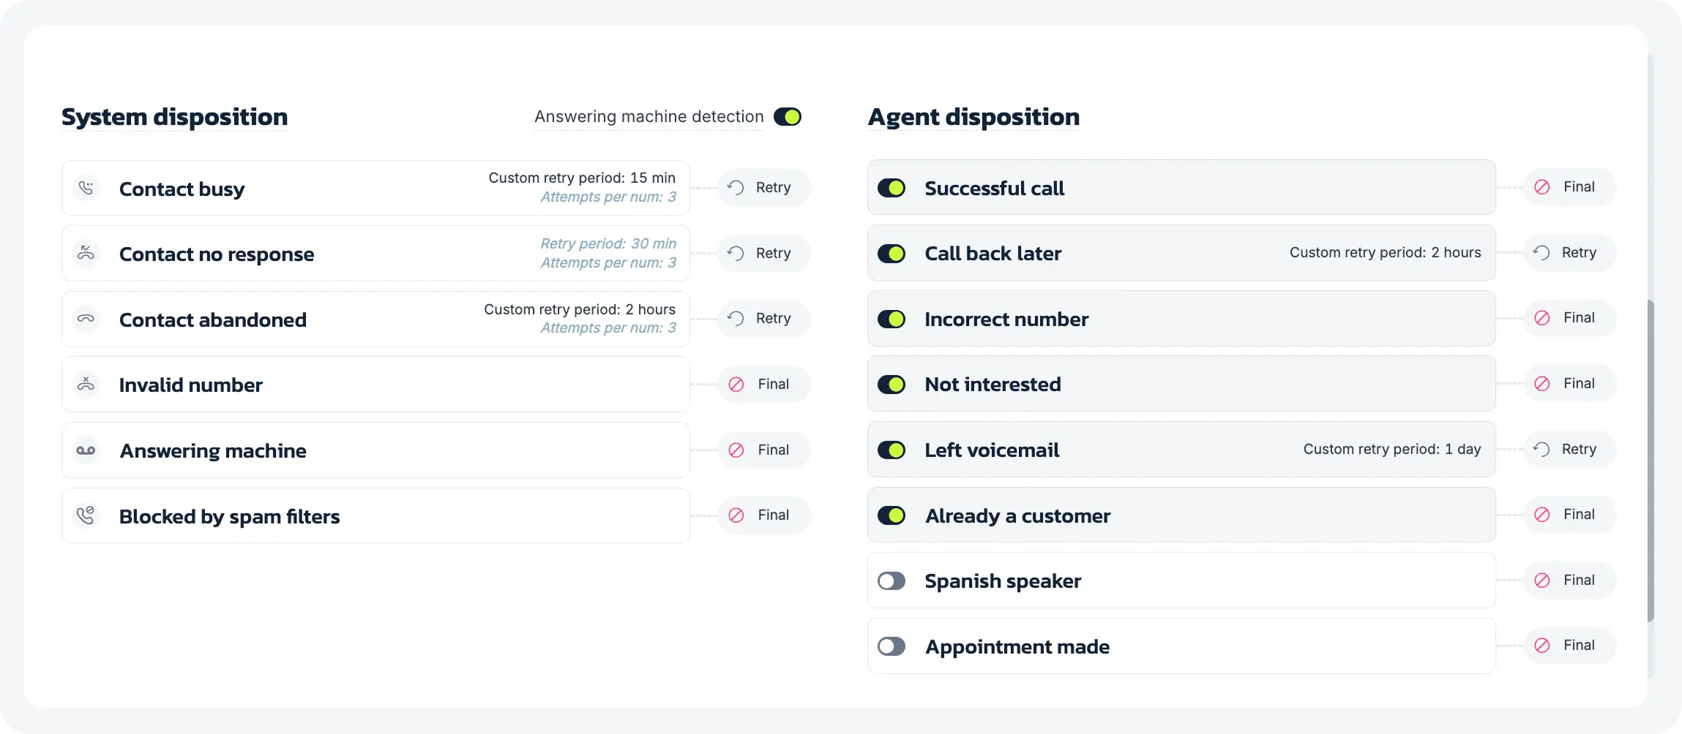Open Final option for Invalid number
This screenshot has width=1682, height=734.
763,385
